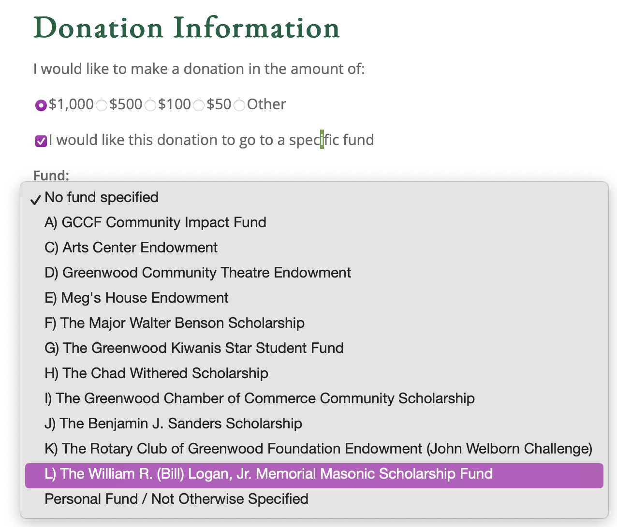Choose the $500 donation amount
Viewport: 617px width, 527px height.
click(102, 105)
